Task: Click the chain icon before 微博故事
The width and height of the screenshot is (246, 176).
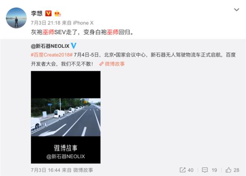Action: [x=101, y=64]
